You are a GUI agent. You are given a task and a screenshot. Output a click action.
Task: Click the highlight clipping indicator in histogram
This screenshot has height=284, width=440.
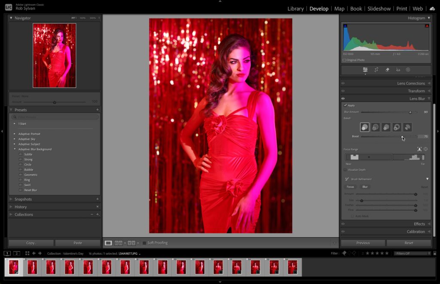tap(427, 26)
